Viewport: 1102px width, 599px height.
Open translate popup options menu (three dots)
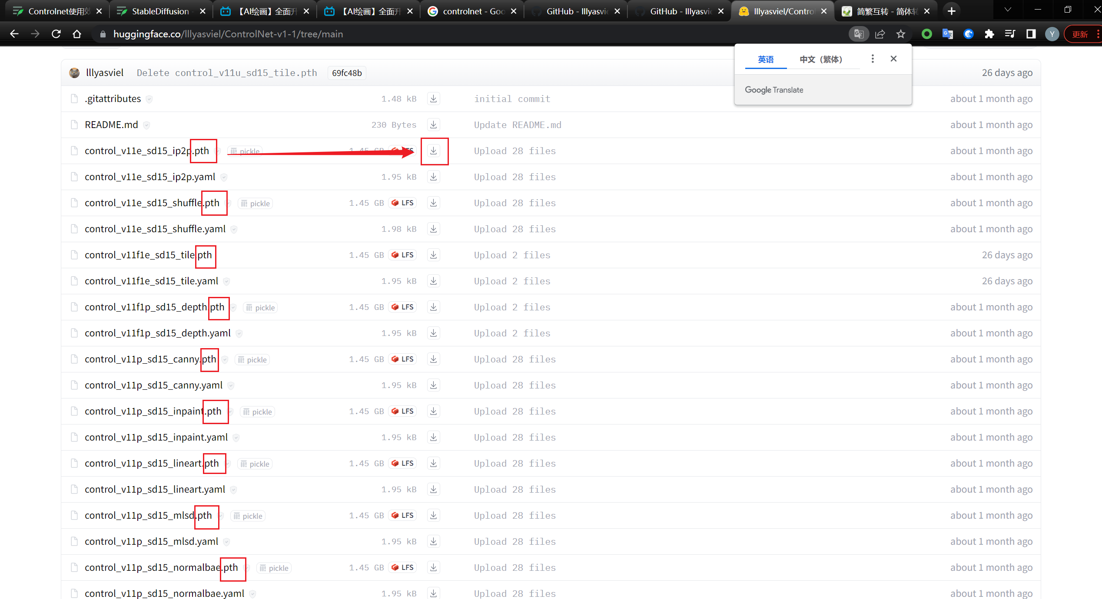(873, 59)
